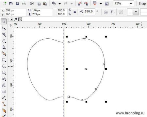Select the Basic Shapes tool
147x117 pixels.
click(x=4, y=79)
